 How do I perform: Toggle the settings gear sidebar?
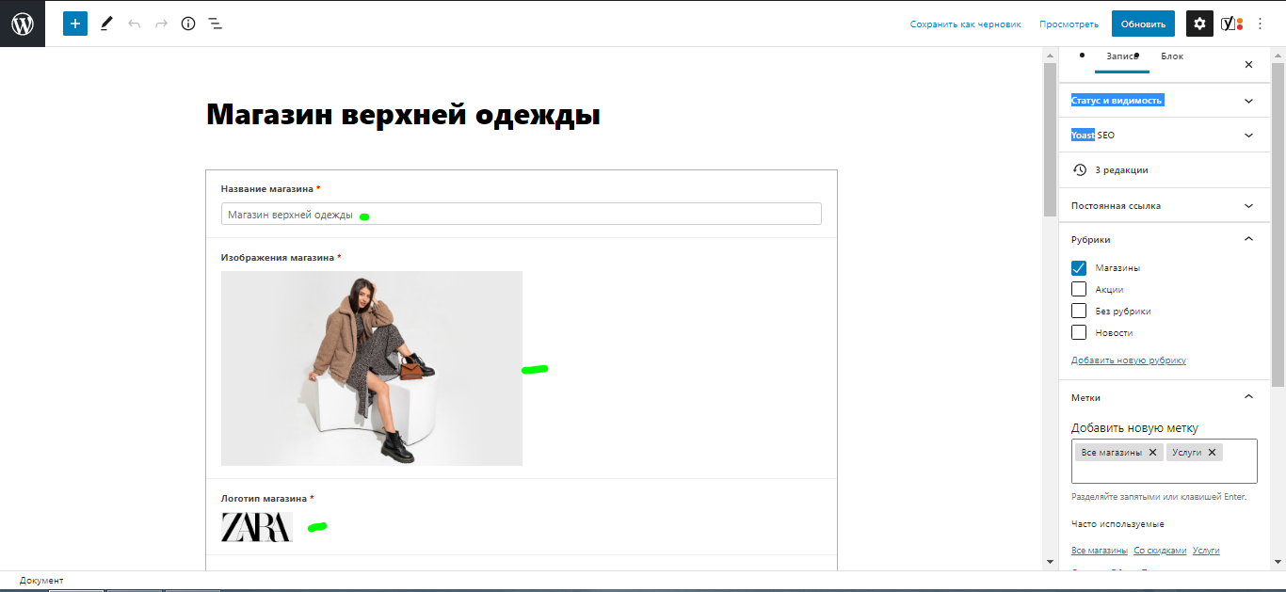(1199, 24)
